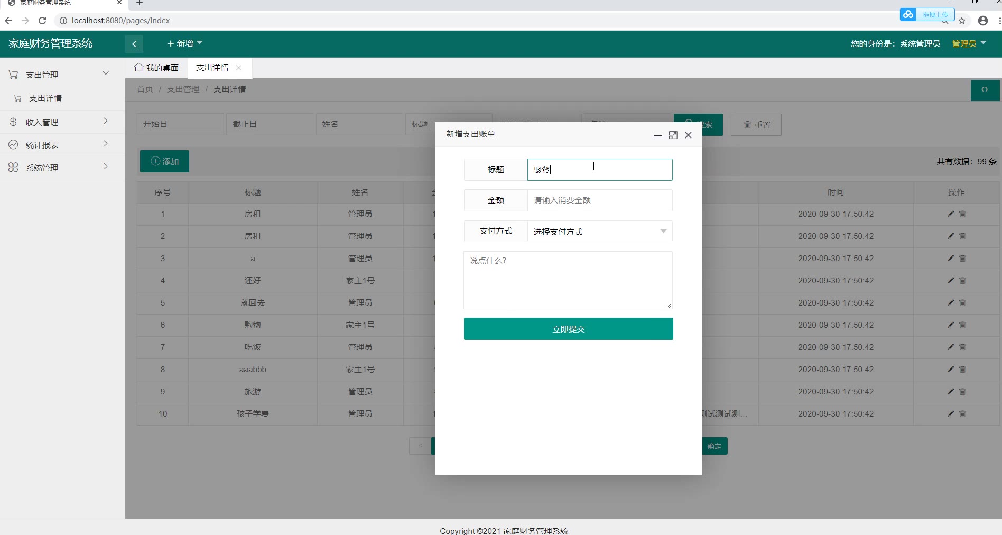Click the edit pencil icon for row 2

tap(951, 236)
